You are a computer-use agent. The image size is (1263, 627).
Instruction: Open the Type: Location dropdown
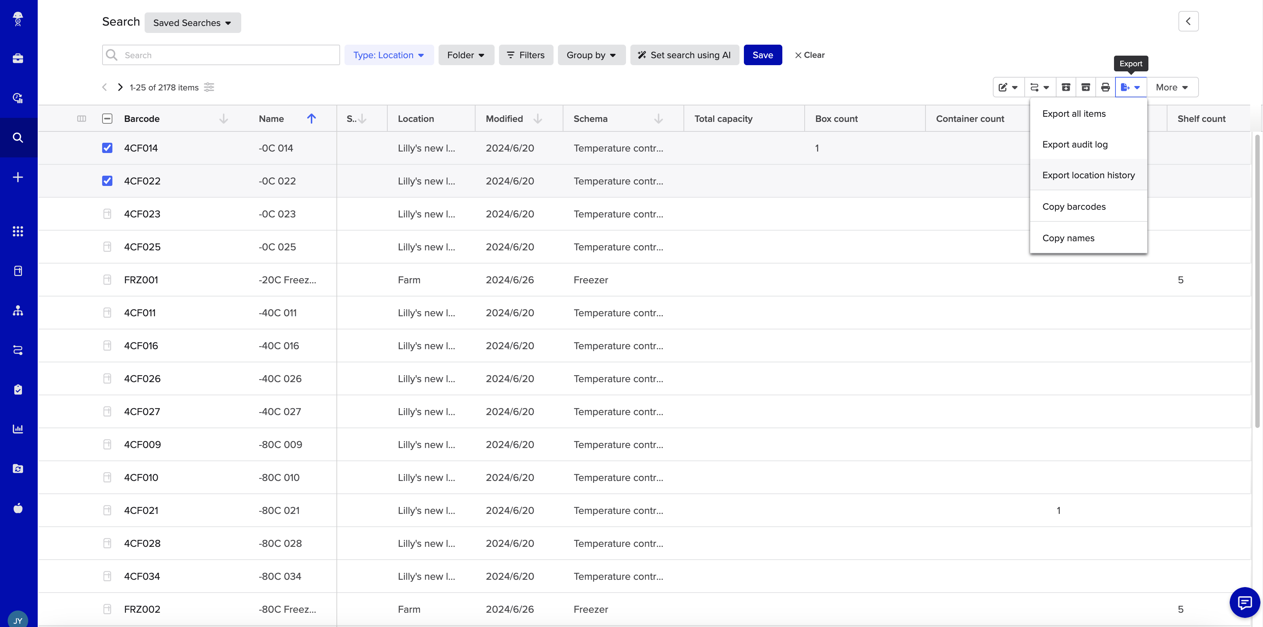point(389,55)
